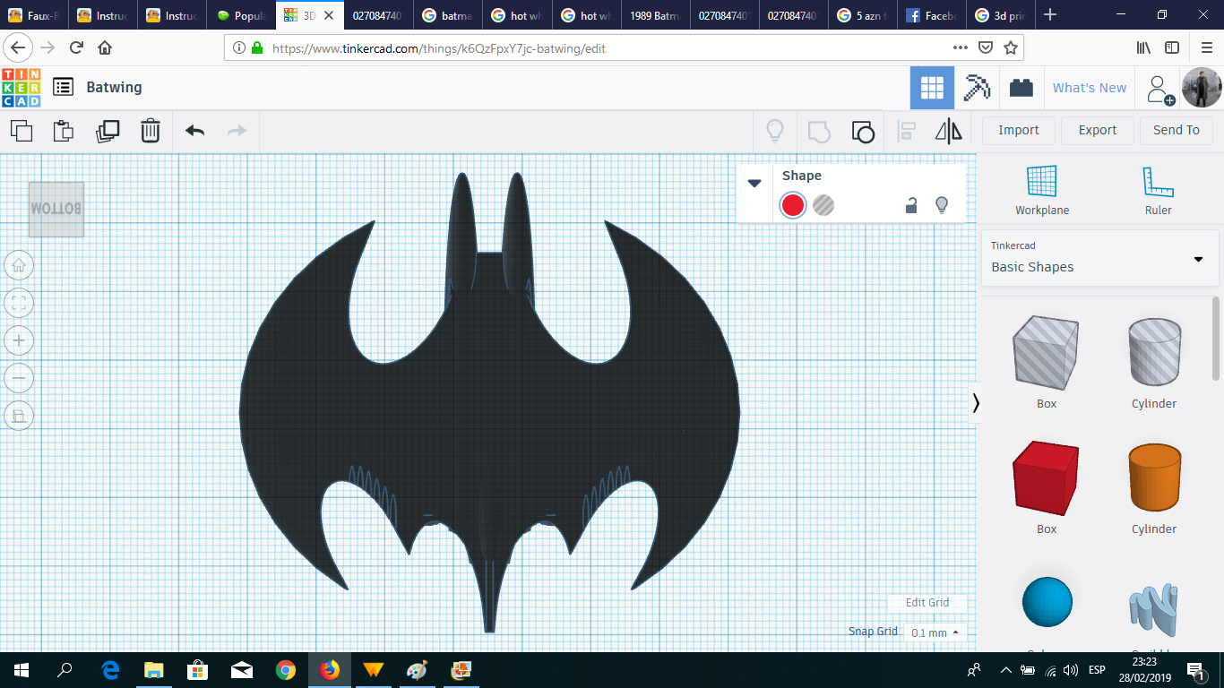This screenshot has width=1224, height=688.
Task: Open Firefox page actions menu
Action: [960, 48]
